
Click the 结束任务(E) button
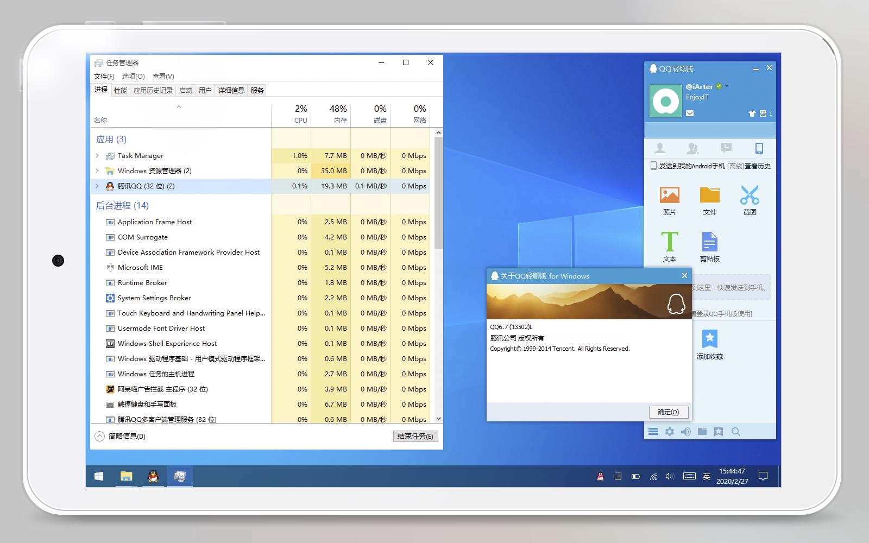coord(415,436)
